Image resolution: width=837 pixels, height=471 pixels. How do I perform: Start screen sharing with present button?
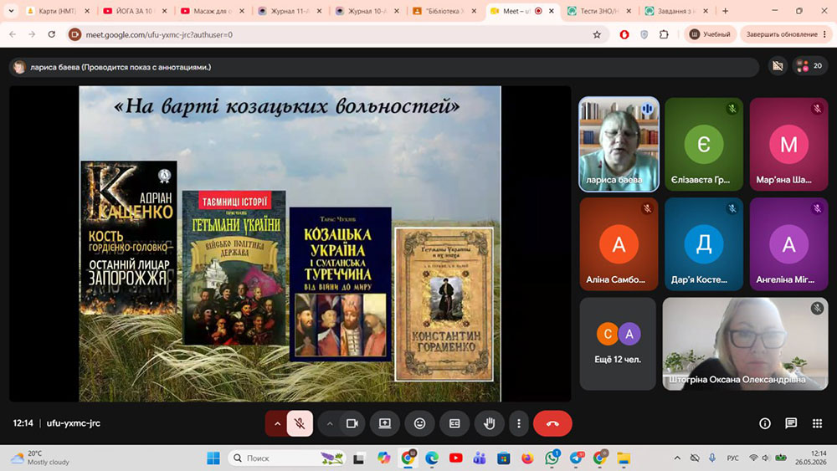click(x=385, y=423)
